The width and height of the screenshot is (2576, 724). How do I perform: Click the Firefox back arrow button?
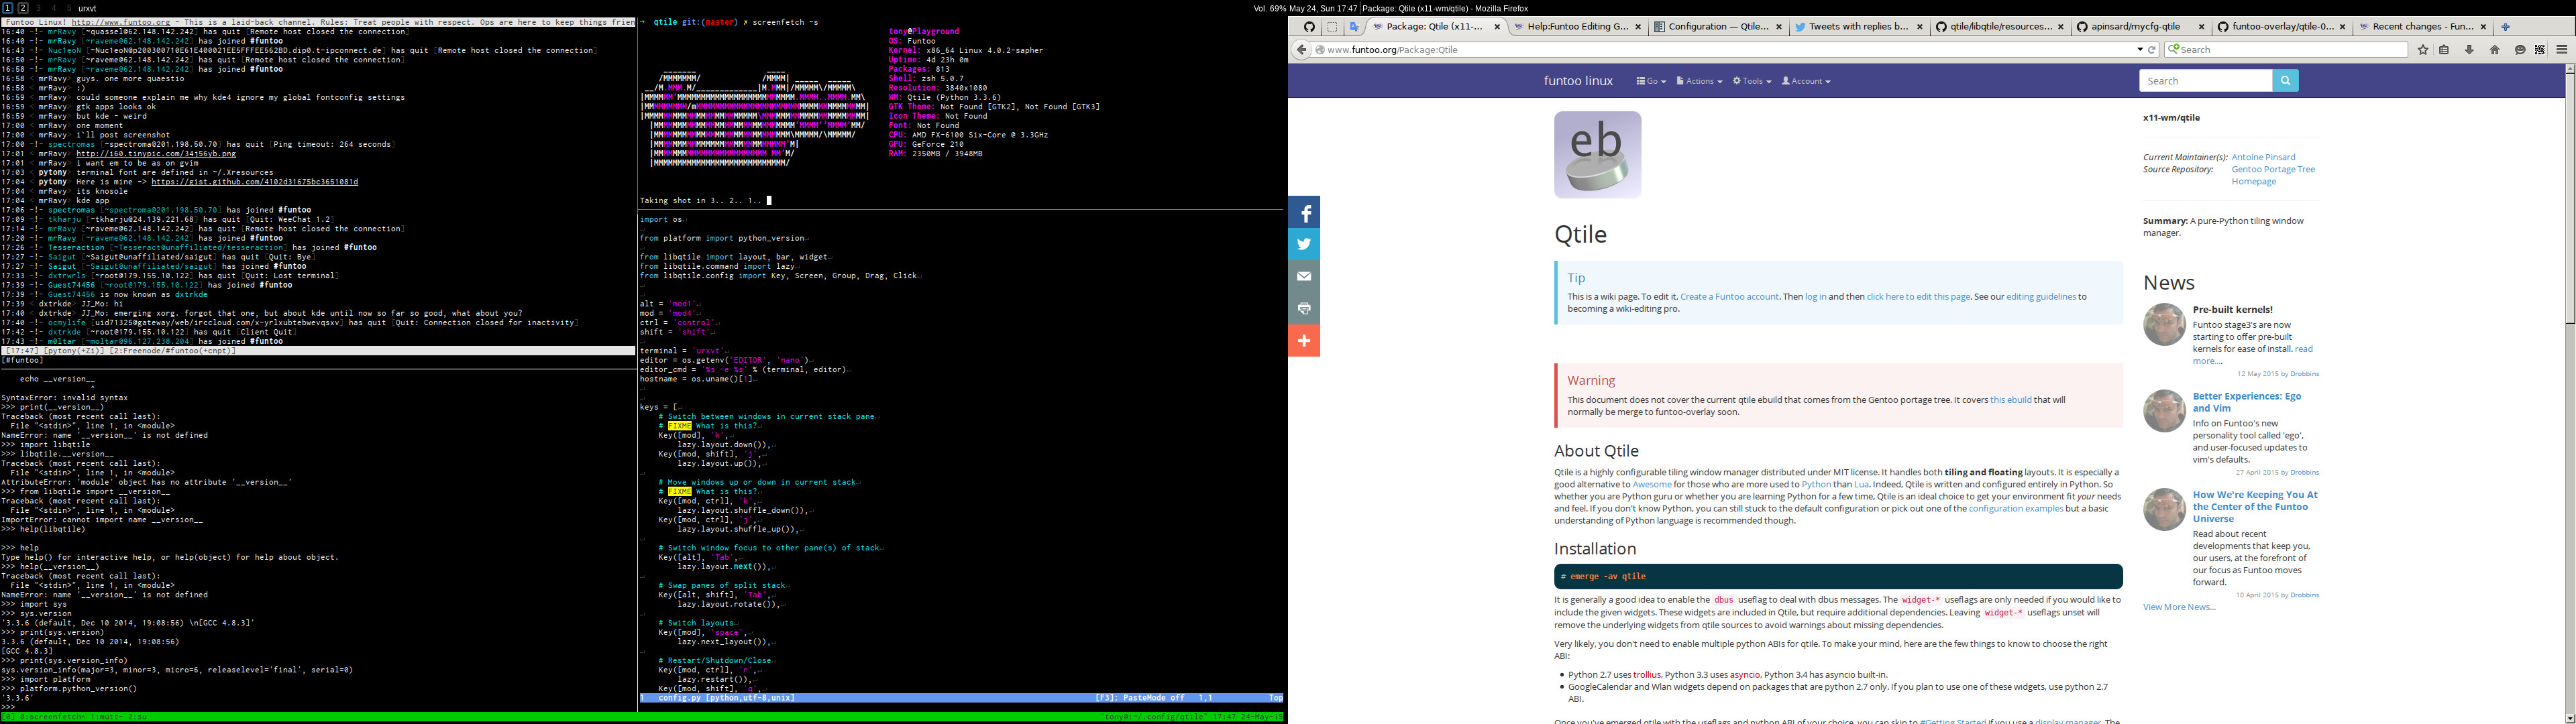click(x=1301, y=50)
